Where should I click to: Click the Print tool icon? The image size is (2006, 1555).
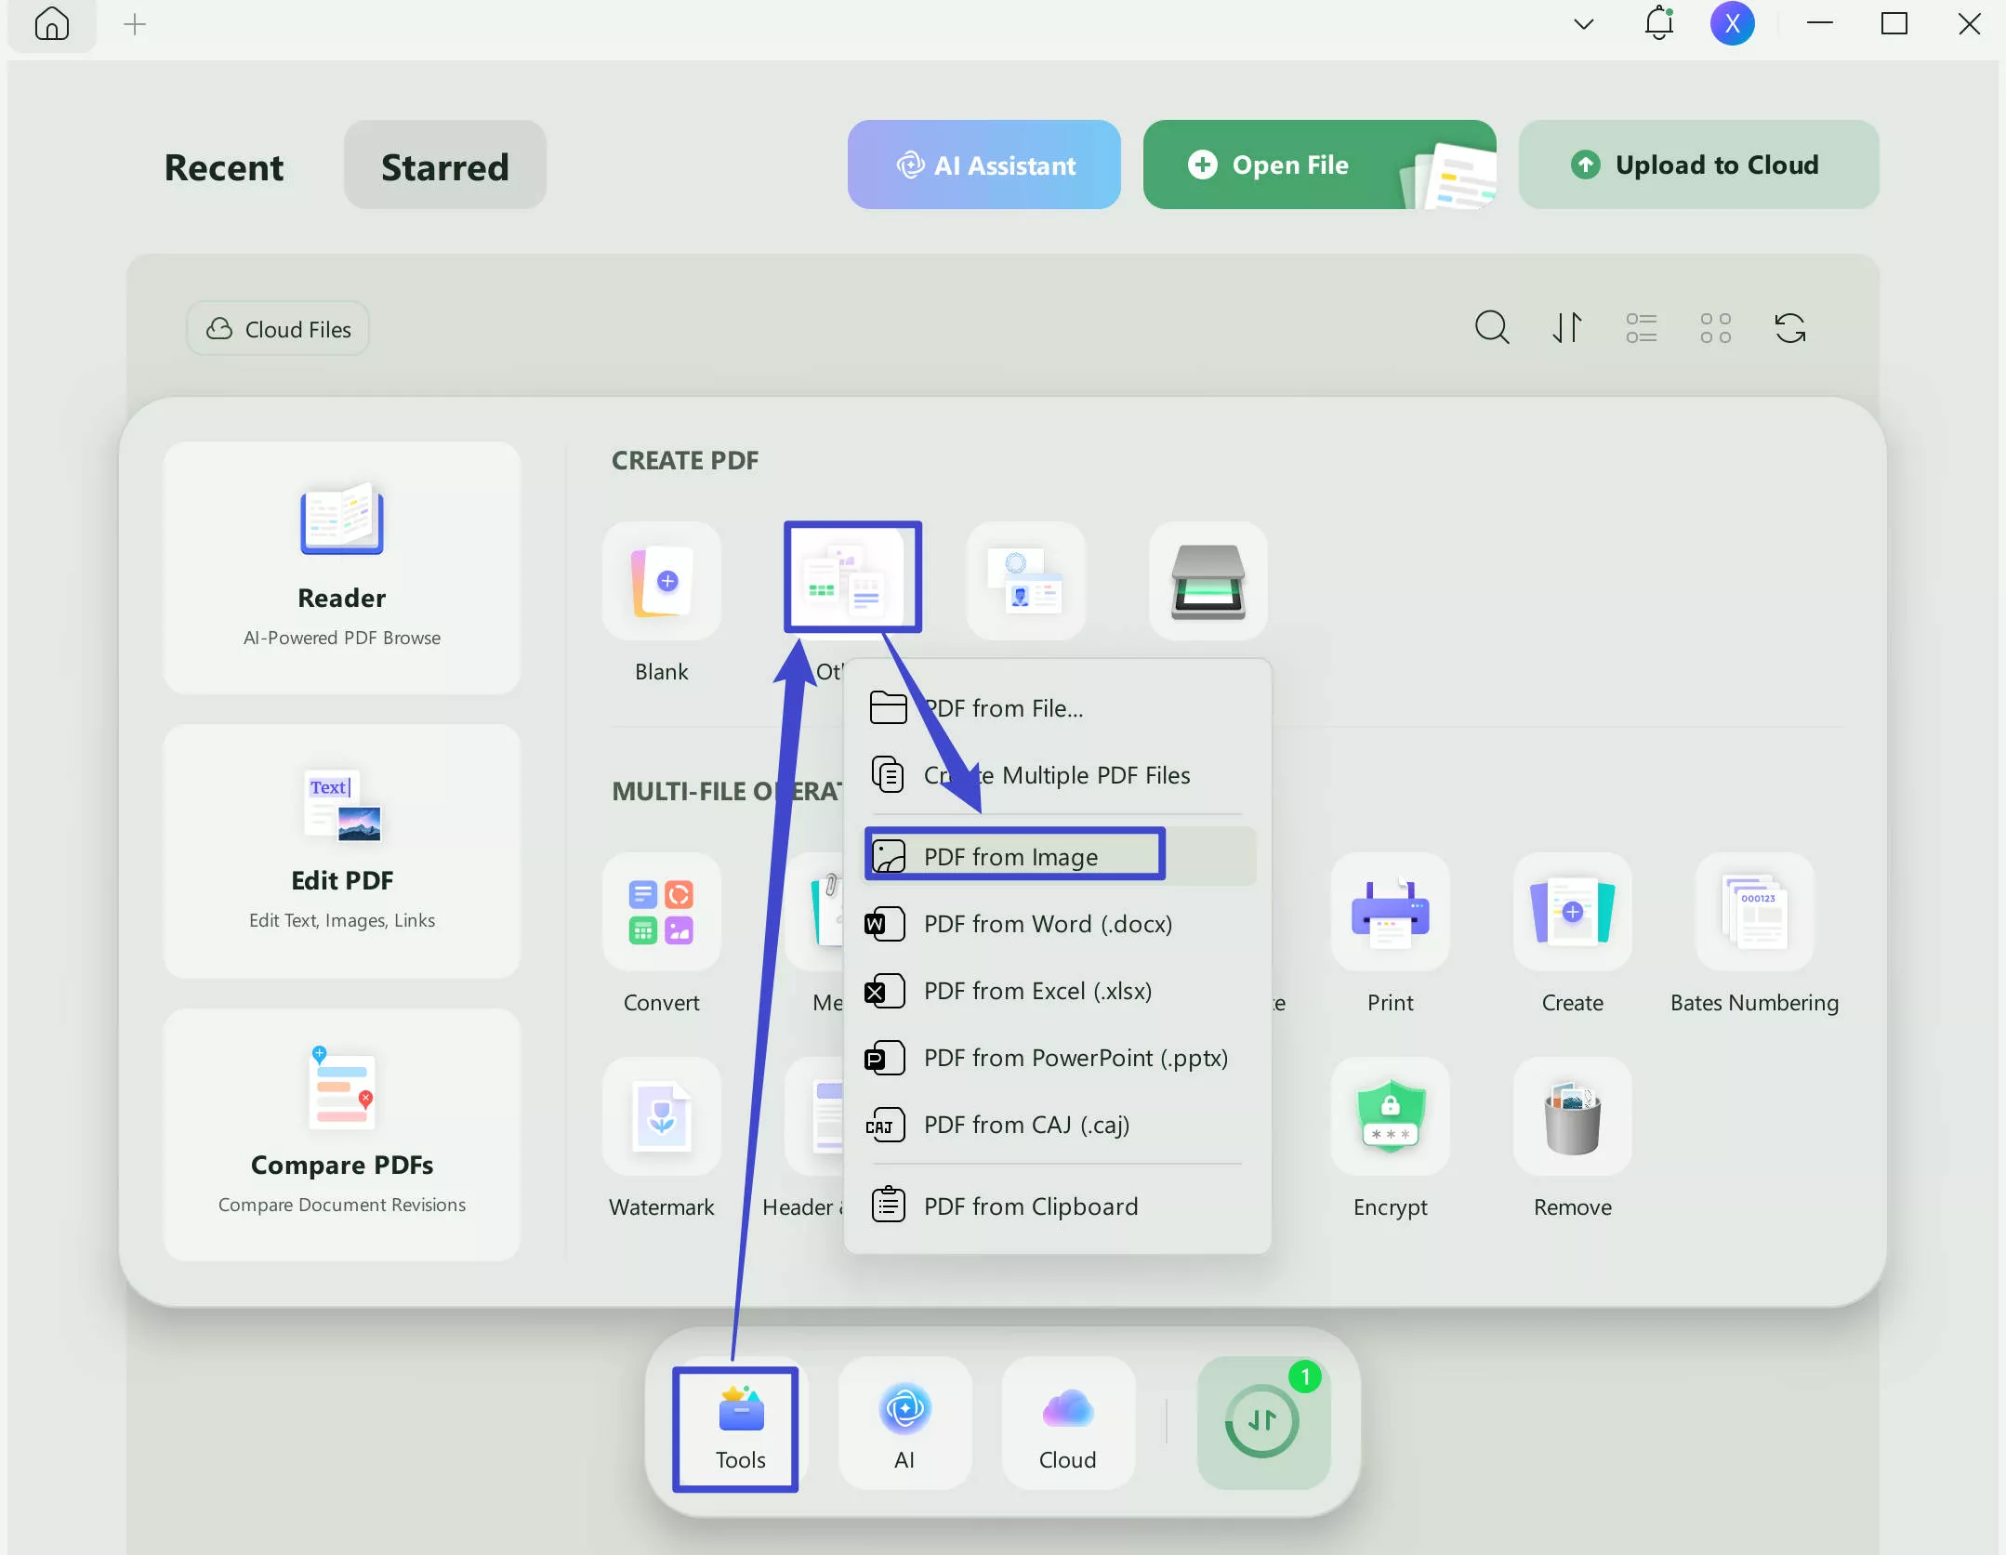click(x=1390, y=913)
